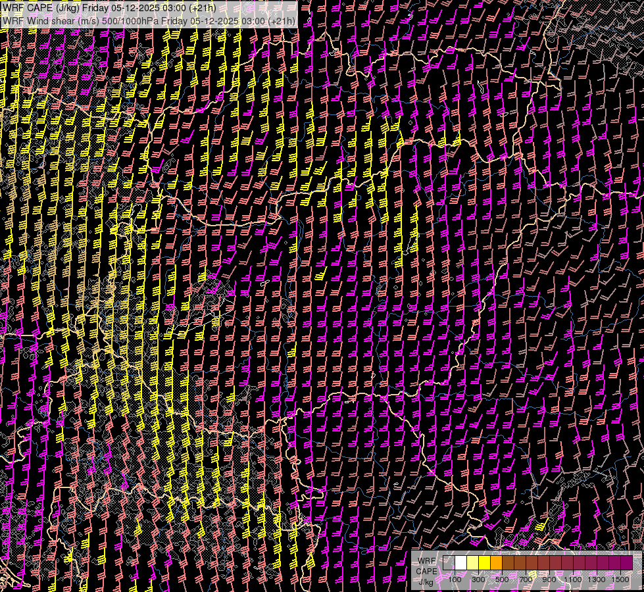The width and height of the screenshot is (644, 592).
Task: Click the '500' legend scale label
Action: [x=502, y=580]
